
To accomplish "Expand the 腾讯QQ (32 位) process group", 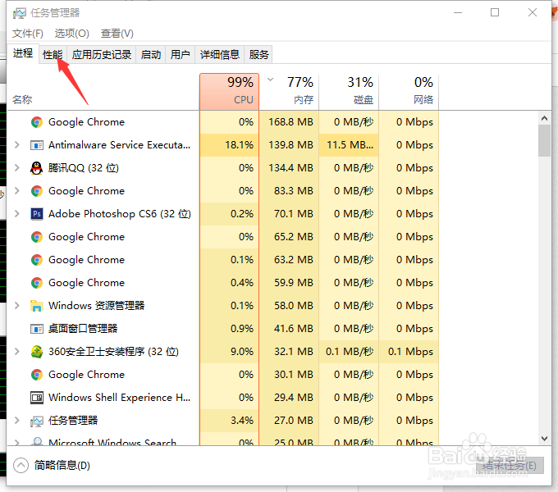I will pos(16,168).
